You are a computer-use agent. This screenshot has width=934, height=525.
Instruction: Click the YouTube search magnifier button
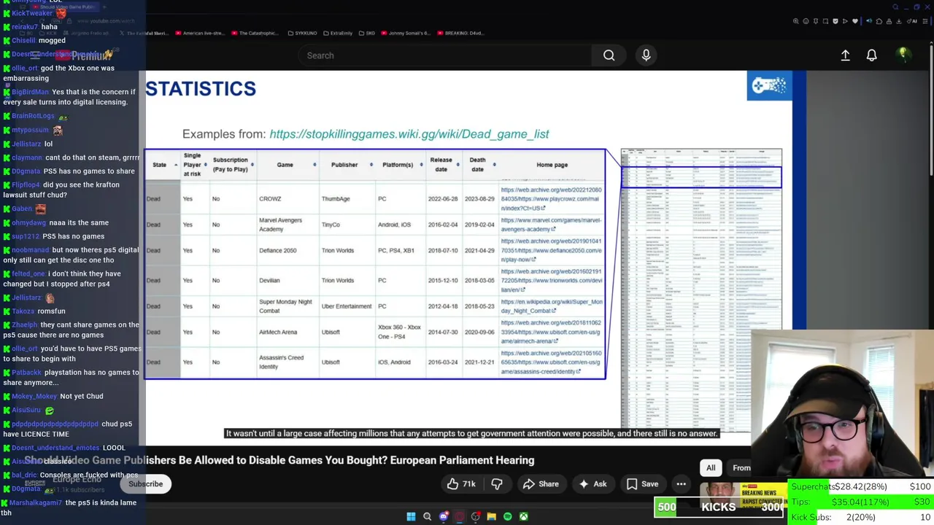(x=609, y=55)
